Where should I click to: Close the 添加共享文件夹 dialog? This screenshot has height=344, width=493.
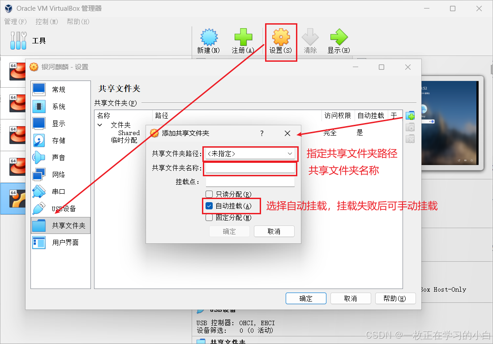coord(287,133)
